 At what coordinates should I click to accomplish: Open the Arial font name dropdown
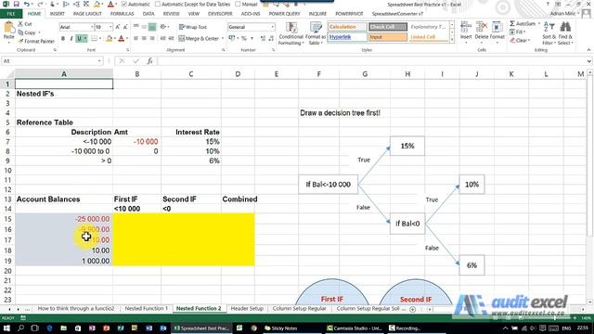tap(91, 27)
